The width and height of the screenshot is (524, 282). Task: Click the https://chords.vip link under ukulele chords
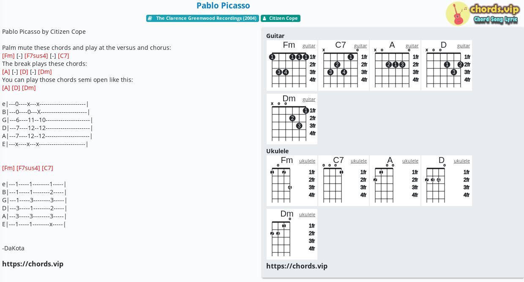[297, 266]
